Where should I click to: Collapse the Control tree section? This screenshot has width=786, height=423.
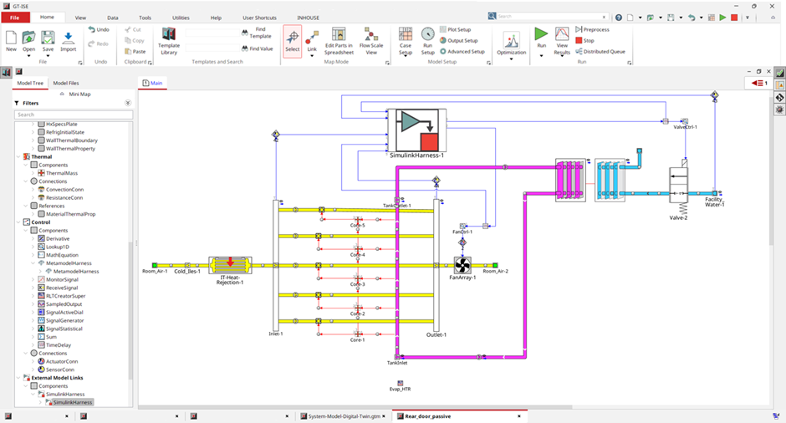click(x=24, y=222)
